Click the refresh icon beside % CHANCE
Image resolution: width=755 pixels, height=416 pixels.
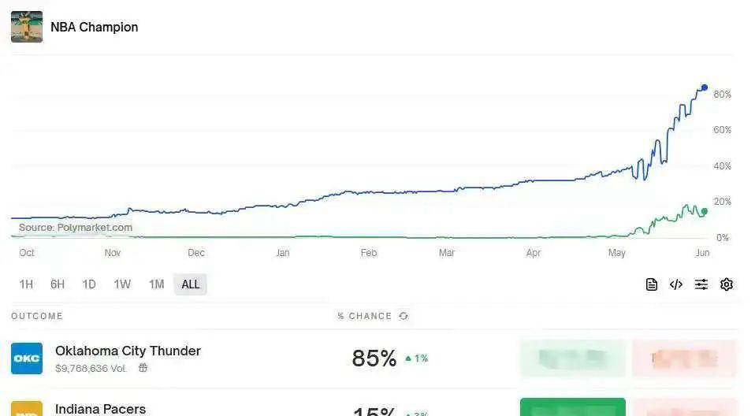click(404, 316)
